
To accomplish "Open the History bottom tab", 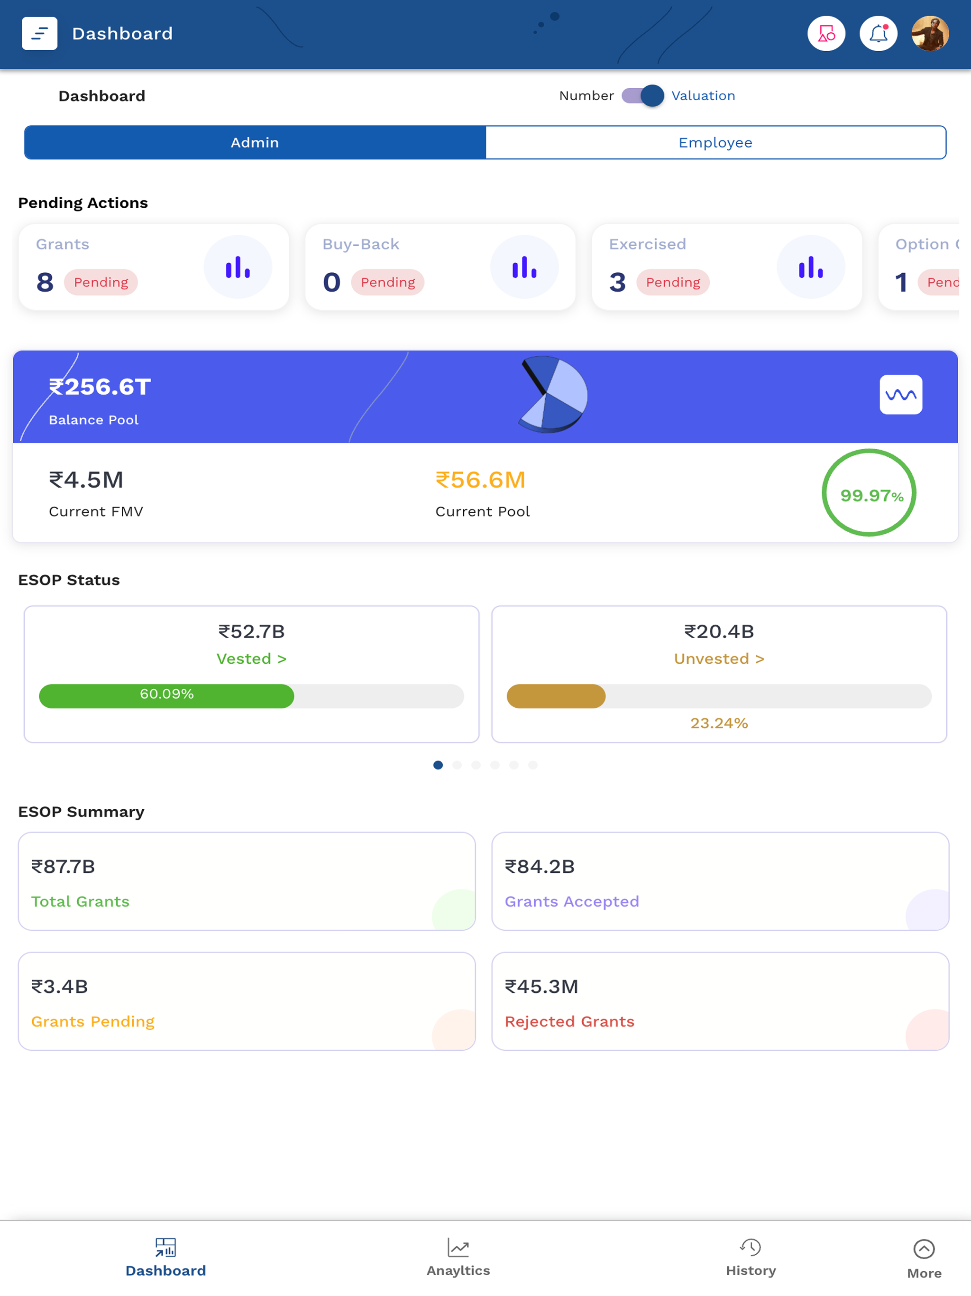I will pyautogui.click(x=750, y=1257).
